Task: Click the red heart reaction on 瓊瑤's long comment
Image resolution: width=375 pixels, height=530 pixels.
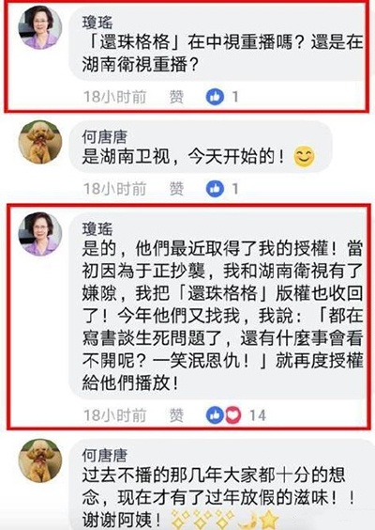Action: point(233,415)
